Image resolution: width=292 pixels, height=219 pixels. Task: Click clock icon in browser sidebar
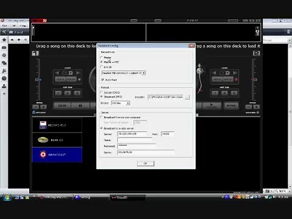click(x=4, y=78)
